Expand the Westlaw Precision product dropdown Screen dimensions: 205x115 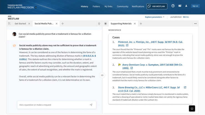(x=36, y=7)
